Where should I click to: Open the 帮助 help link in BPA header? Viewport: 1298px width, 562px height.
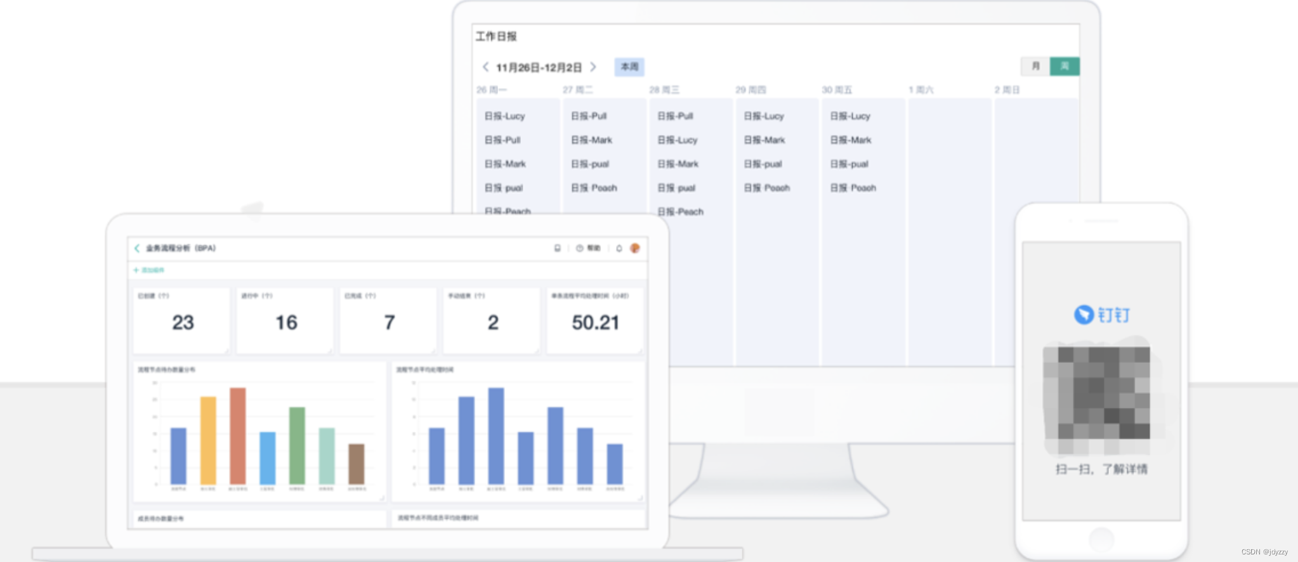point(588,248)
